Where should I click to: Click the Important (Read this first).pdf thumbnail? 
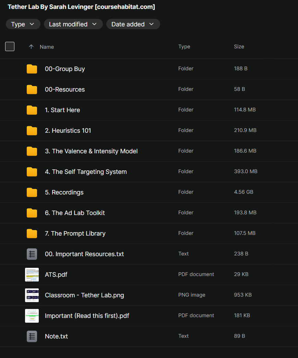32,316
